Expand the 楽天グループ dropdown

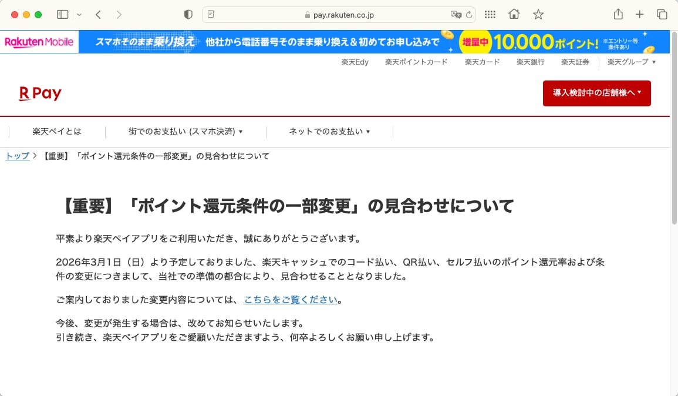(x=632, y=62)
